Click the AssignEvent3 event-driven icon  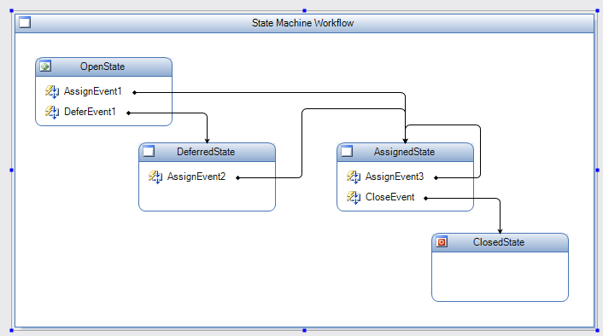(x=354, y=177)
